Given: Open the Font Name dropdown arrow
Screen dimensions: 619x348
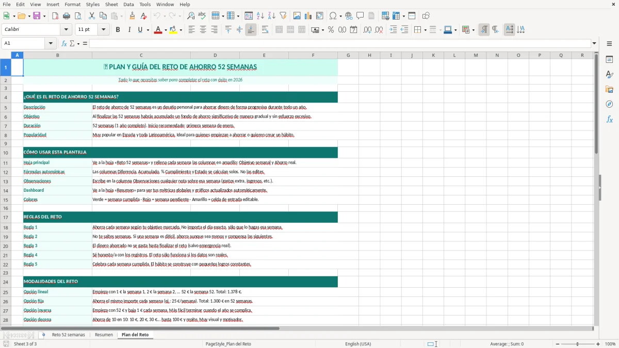Looking at the screenshot, I should [67, 30].
